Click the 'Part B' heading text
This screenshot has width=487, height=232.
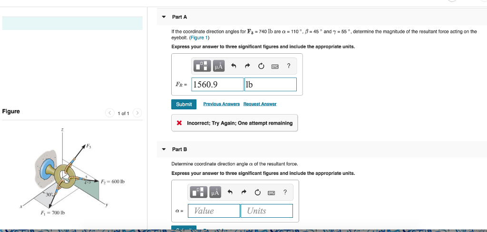[x=179, y=149]
